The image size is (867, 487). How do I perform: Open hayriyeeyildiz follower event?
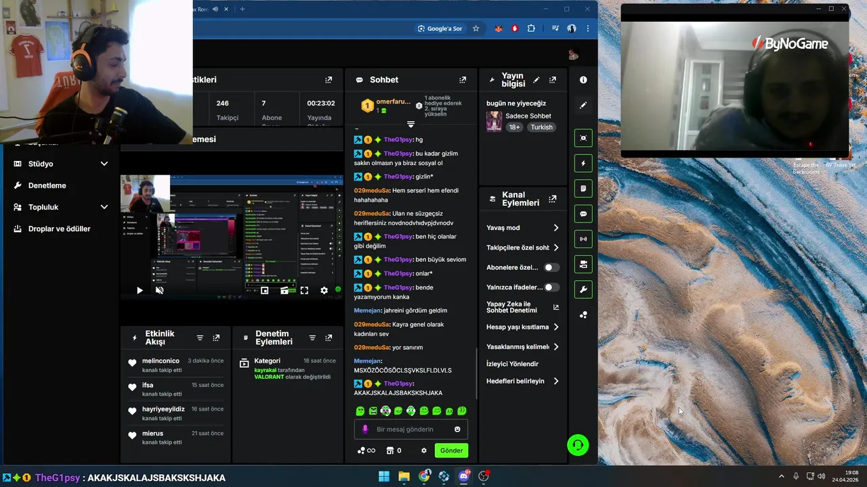(x=176, y=413)
